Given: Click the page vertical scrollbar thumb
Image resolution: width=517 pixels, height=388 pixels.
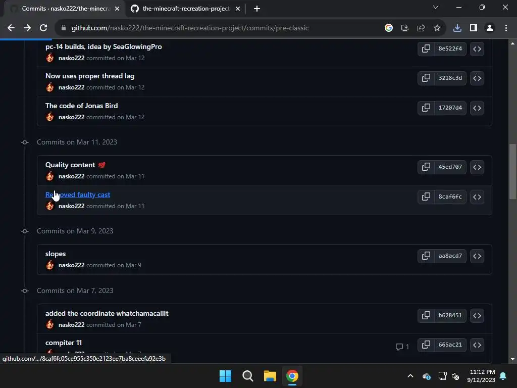Looking at the screenshot, I should click(512, 171).
